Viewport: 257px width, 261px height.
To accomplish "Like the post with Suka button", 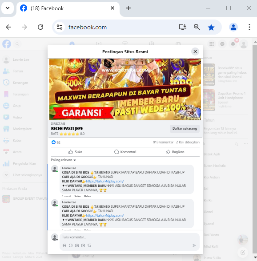I will pyautogui.click(x=76, y=152).
